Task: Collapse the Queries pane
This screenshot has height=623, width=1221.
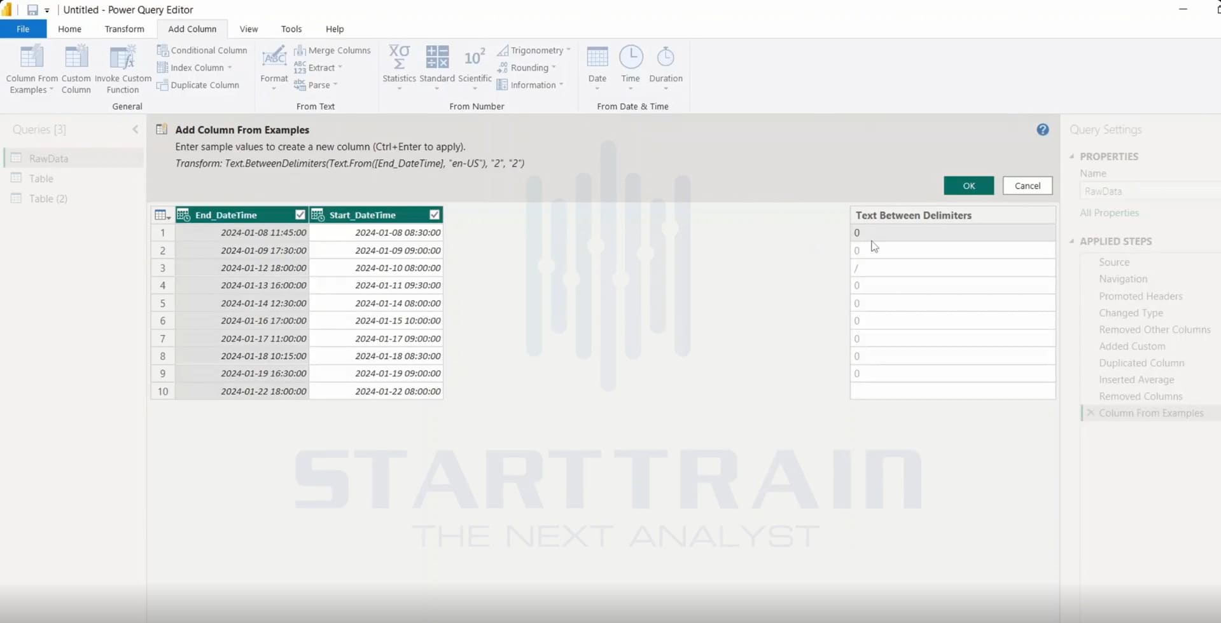Action: point(135,130)
